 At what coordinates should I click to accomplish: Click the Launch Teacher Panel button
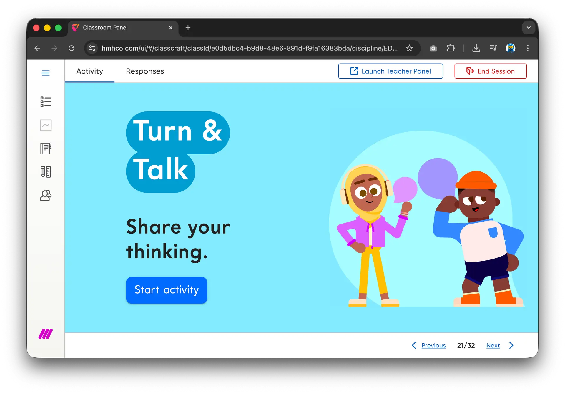(390, 71)
